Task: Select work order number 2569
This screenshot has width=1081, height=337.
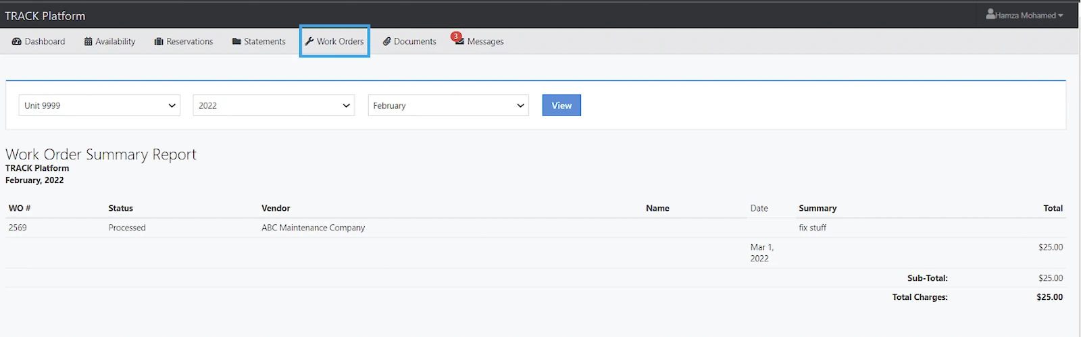Action: click(x=18, y=228)
